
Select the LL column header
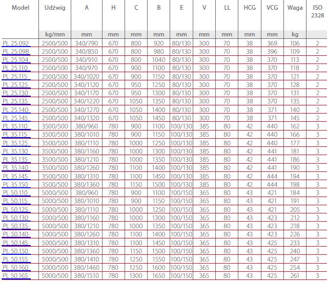click(227, 8)
